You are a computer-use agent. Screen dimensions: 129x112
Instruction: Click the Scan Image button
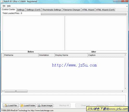click(45, 105)
